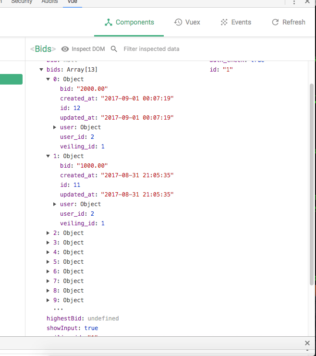Viewport: 316px width, 356px height.
Task: Expand the 3: Object node
Action: point(48,243)
